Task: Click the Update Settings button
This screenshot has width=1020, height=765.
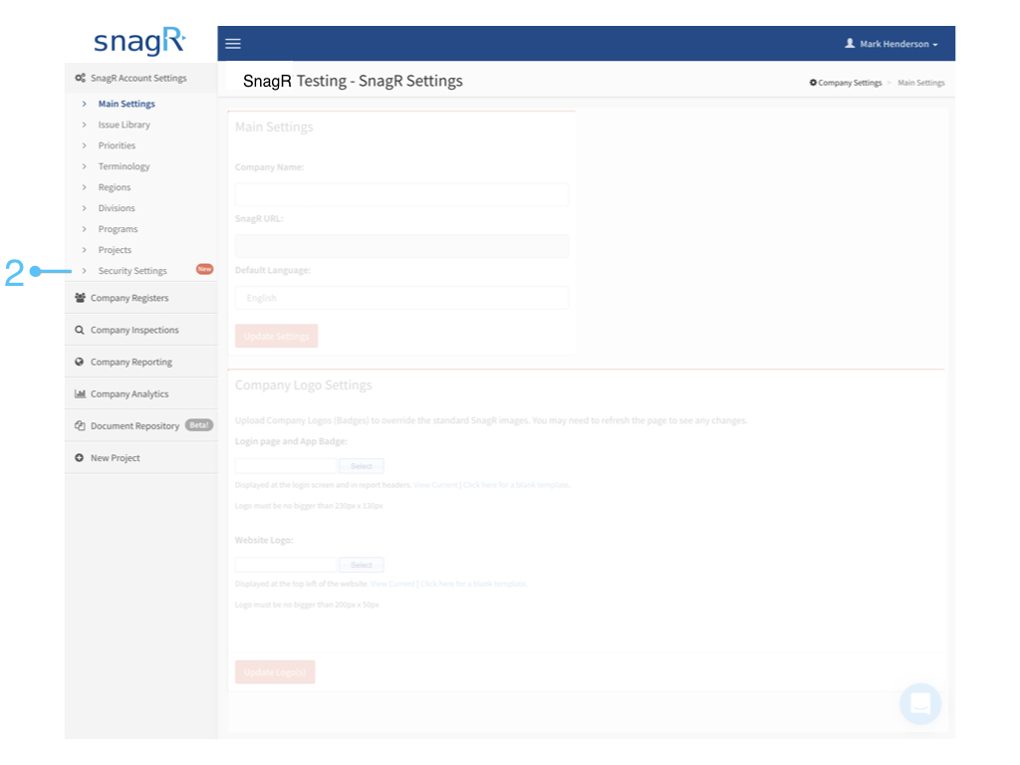Action: coord(277,336)
